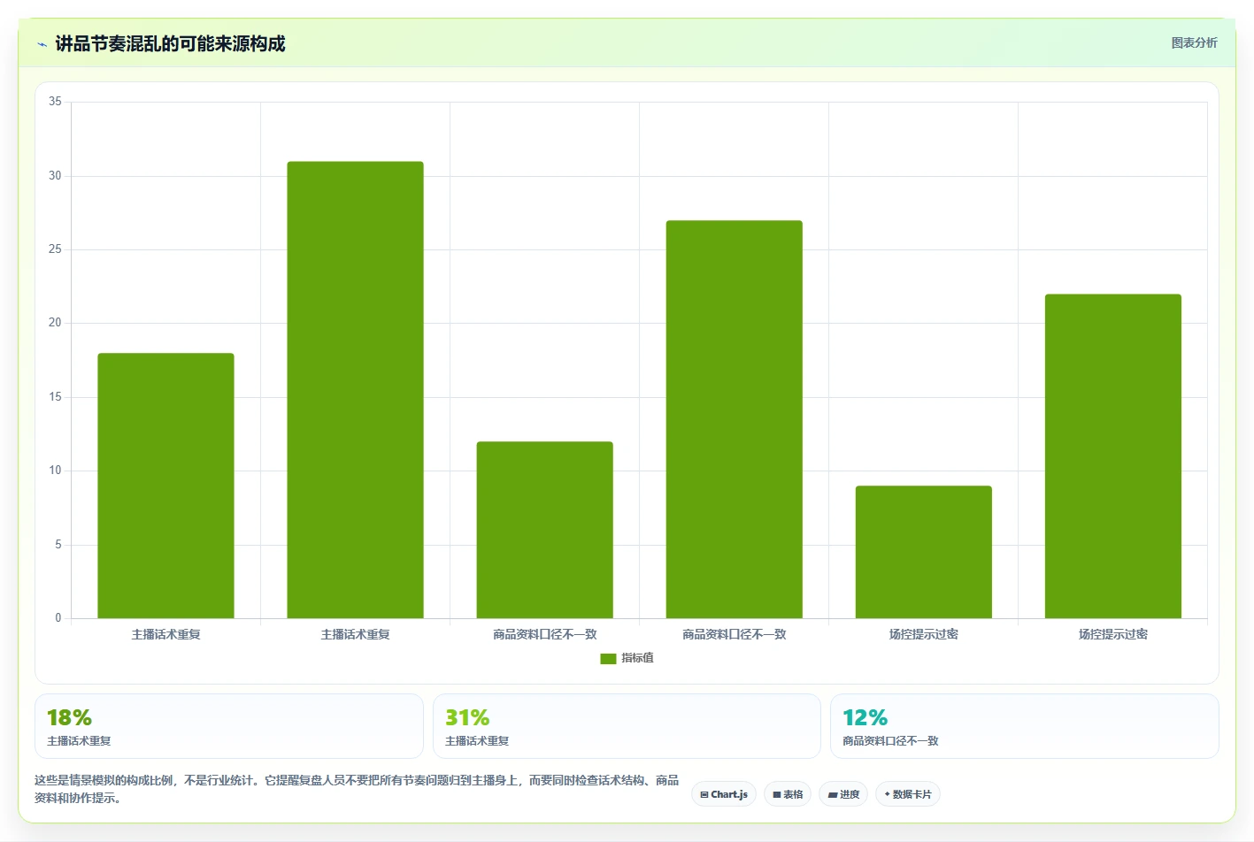Click the 主播话术重复 bar with value 18
The width and height of the screenshot is (1254, 842).
pos(165,486)
